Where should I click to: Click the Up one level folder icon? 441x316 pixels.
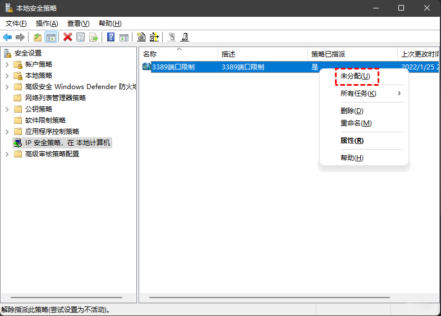[x=38, y=37]
